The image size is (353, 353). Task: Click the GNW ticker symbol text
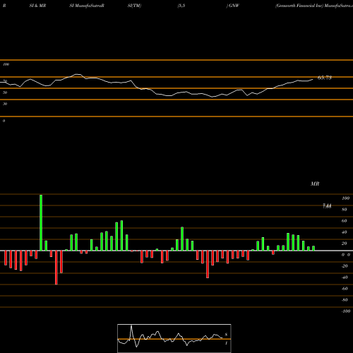tap(234, 6)
